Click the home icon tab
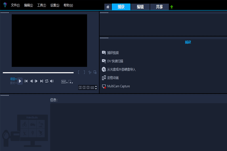Image resolution: width=227 pixels, height=151 pixels. (x=108, y=7)
